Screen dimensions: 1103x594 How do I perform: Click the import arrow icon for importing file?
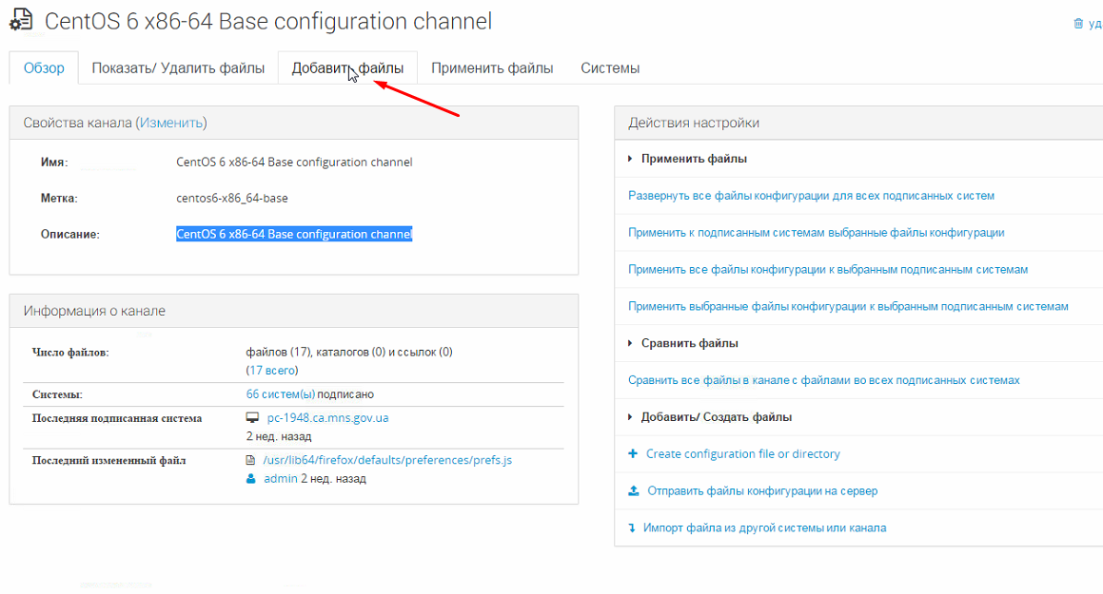[x=632, y=527]
